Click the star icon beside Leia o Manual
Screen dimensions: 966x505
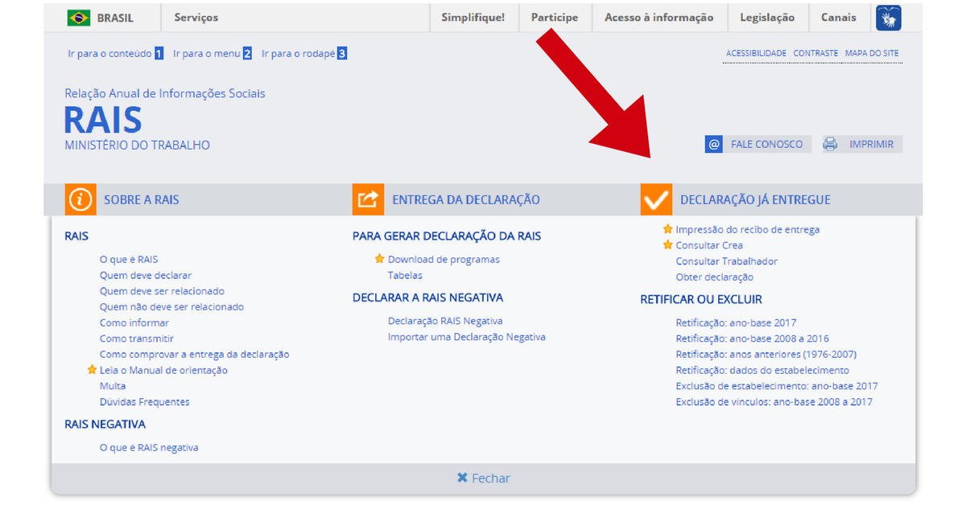pos(92,370)
